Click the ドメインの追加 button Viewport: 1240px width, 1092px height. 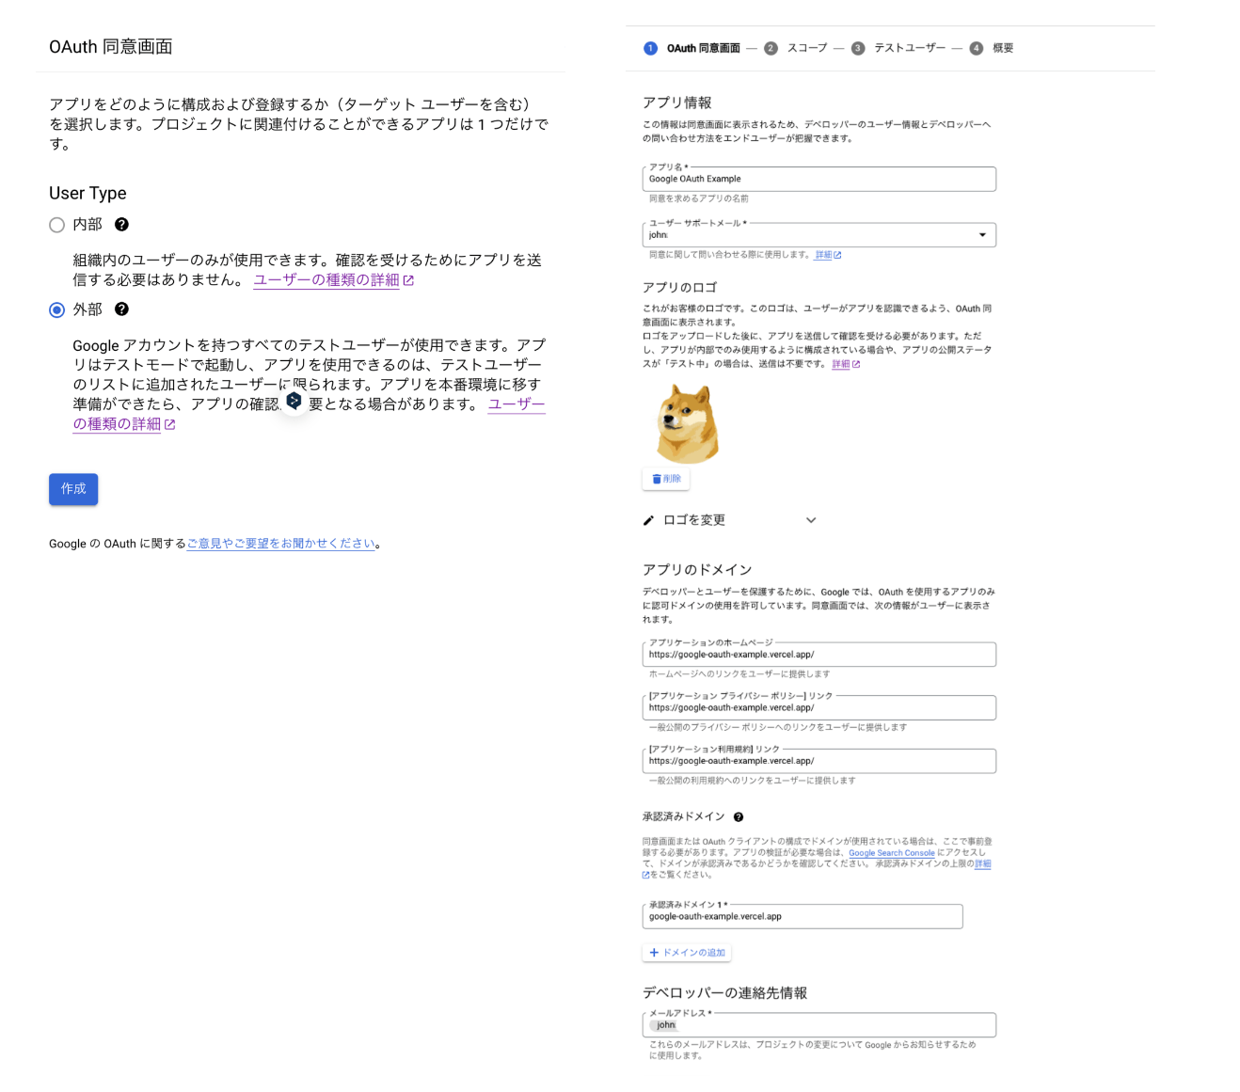point(687,953)
